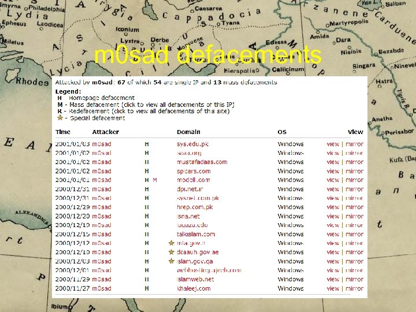
Task: Click the special defacement star for dcaauh.gov.ae
Action: (x=172, y=252)
